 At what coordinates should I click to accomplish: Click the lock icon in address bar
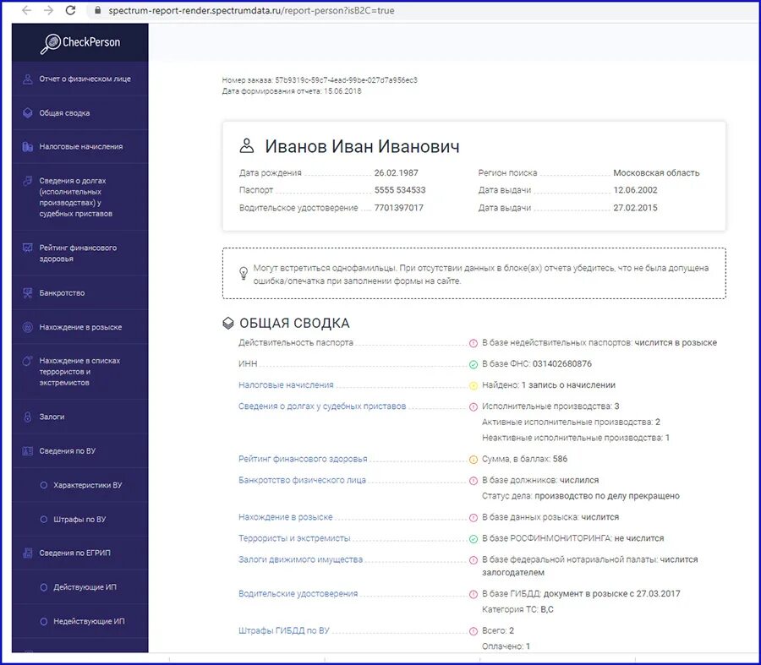[x=98, y=10]
